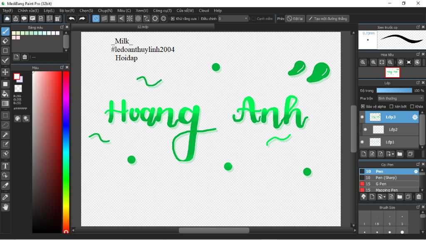Click the Undo arrow
Screen dimensions: 426x240
pos(72,18)
